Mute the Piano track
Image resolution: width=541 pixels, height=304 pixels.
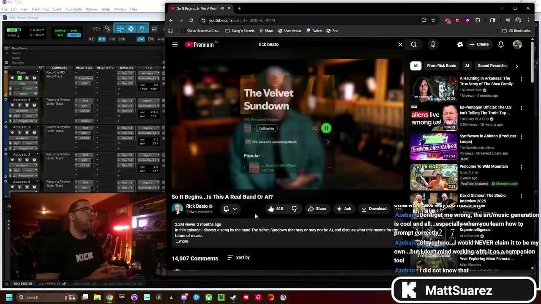(34, 78)
